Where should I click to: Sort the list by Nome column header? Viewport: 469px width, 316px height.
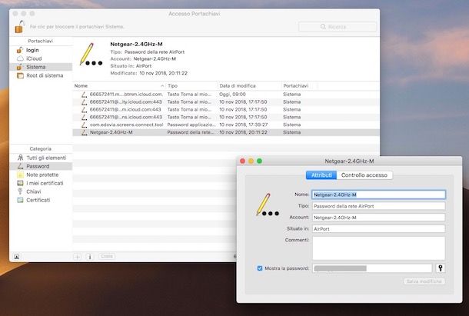click(x=115, y=85)
